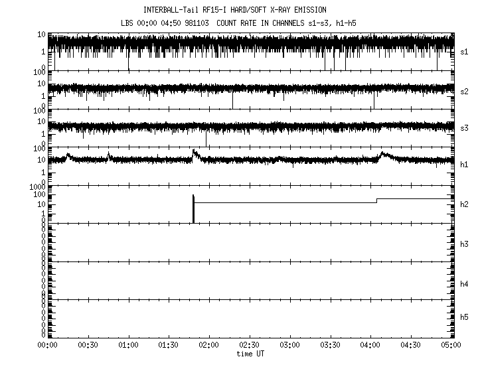The width and height of the screenshot is (478, 365).
Task: Click the INTERBALL-Tail RF15-I plot title
Action: pos(250,10)
